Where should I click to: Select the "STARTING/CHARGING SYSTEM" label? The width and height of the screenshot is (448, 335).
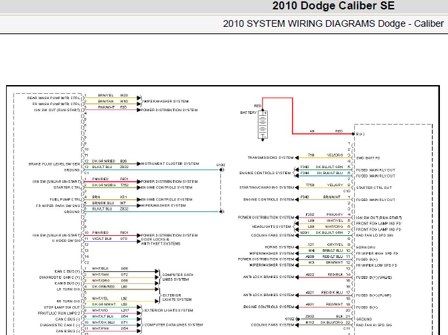267,188
